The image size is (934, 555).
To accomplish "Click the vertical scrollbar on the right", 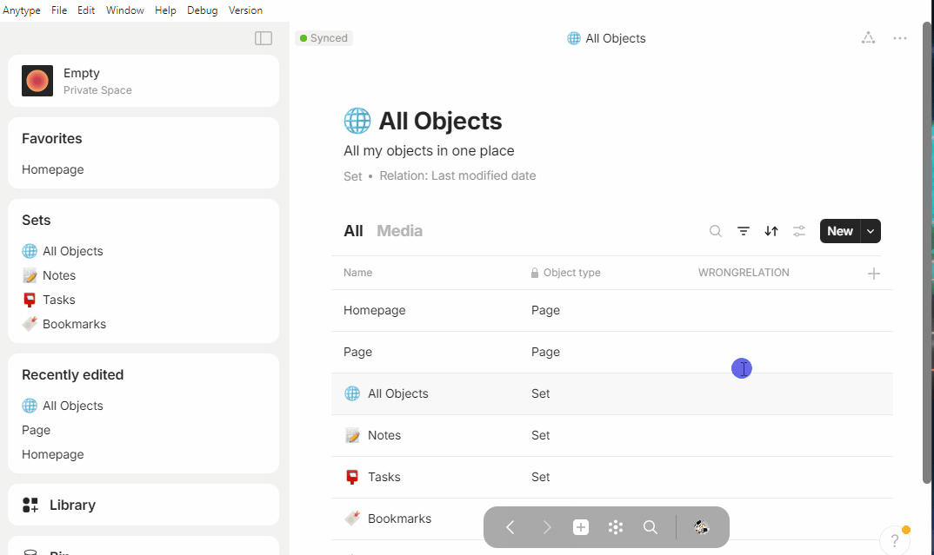I will point(926,253).
